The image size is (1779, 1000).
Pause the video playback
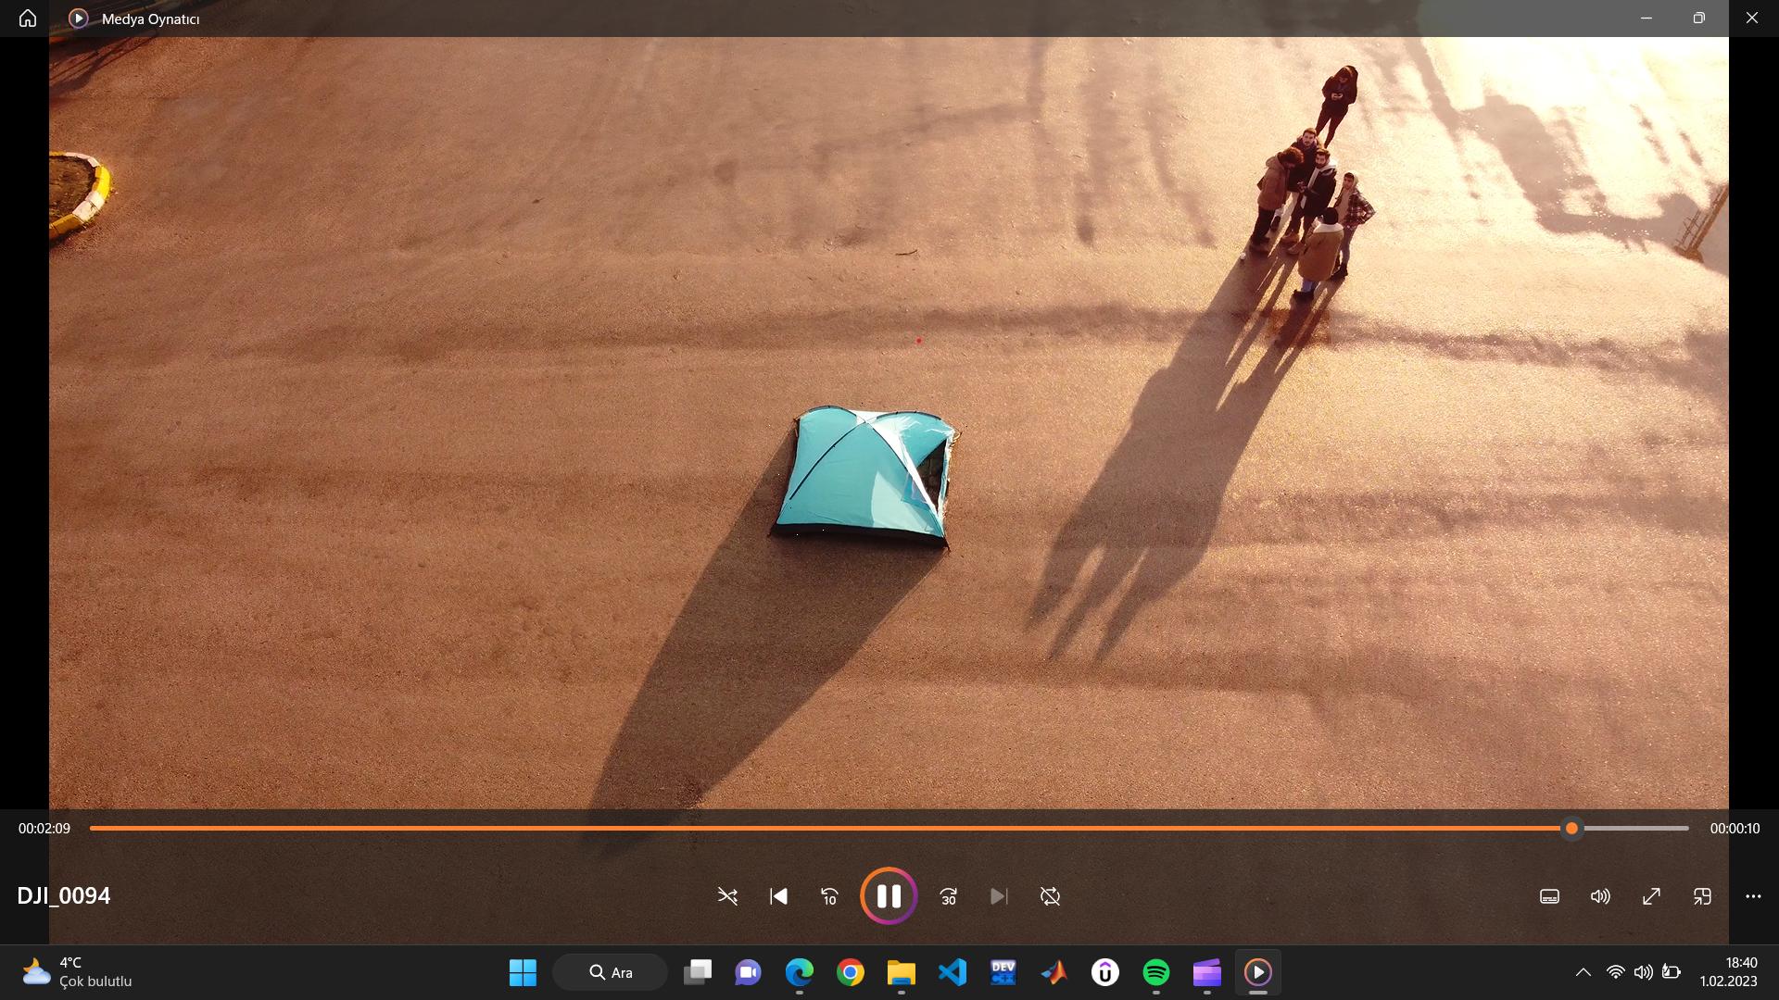889,895
